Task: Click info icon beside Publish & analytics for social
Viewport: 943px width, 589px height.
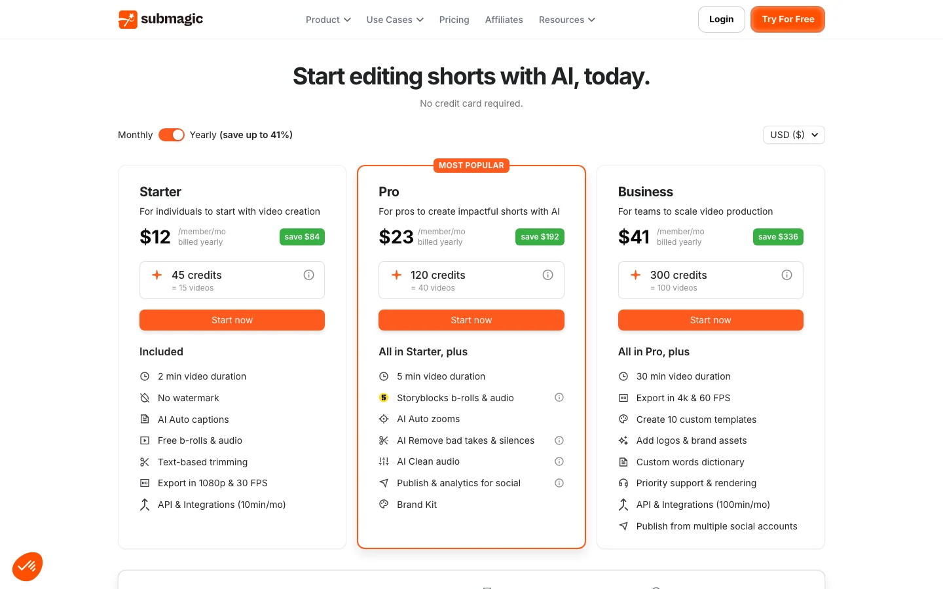Action: click(x=559, y=483)
